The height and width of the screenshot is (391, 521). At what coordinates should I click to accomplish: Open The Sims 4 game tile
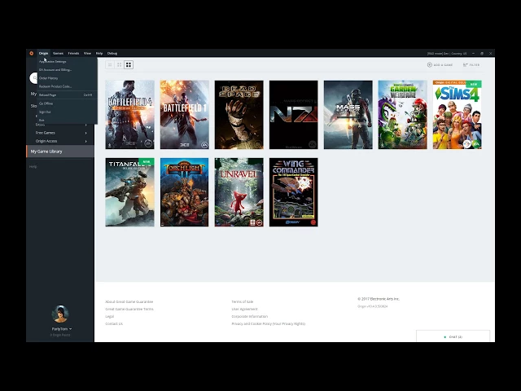pos(458,115)
